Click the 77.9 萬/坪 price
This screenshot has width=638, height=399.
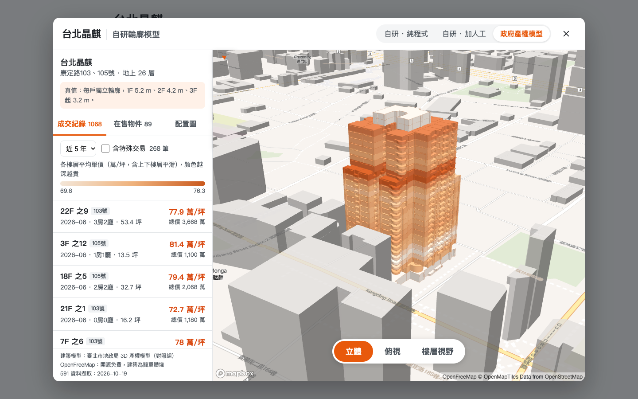187,212
